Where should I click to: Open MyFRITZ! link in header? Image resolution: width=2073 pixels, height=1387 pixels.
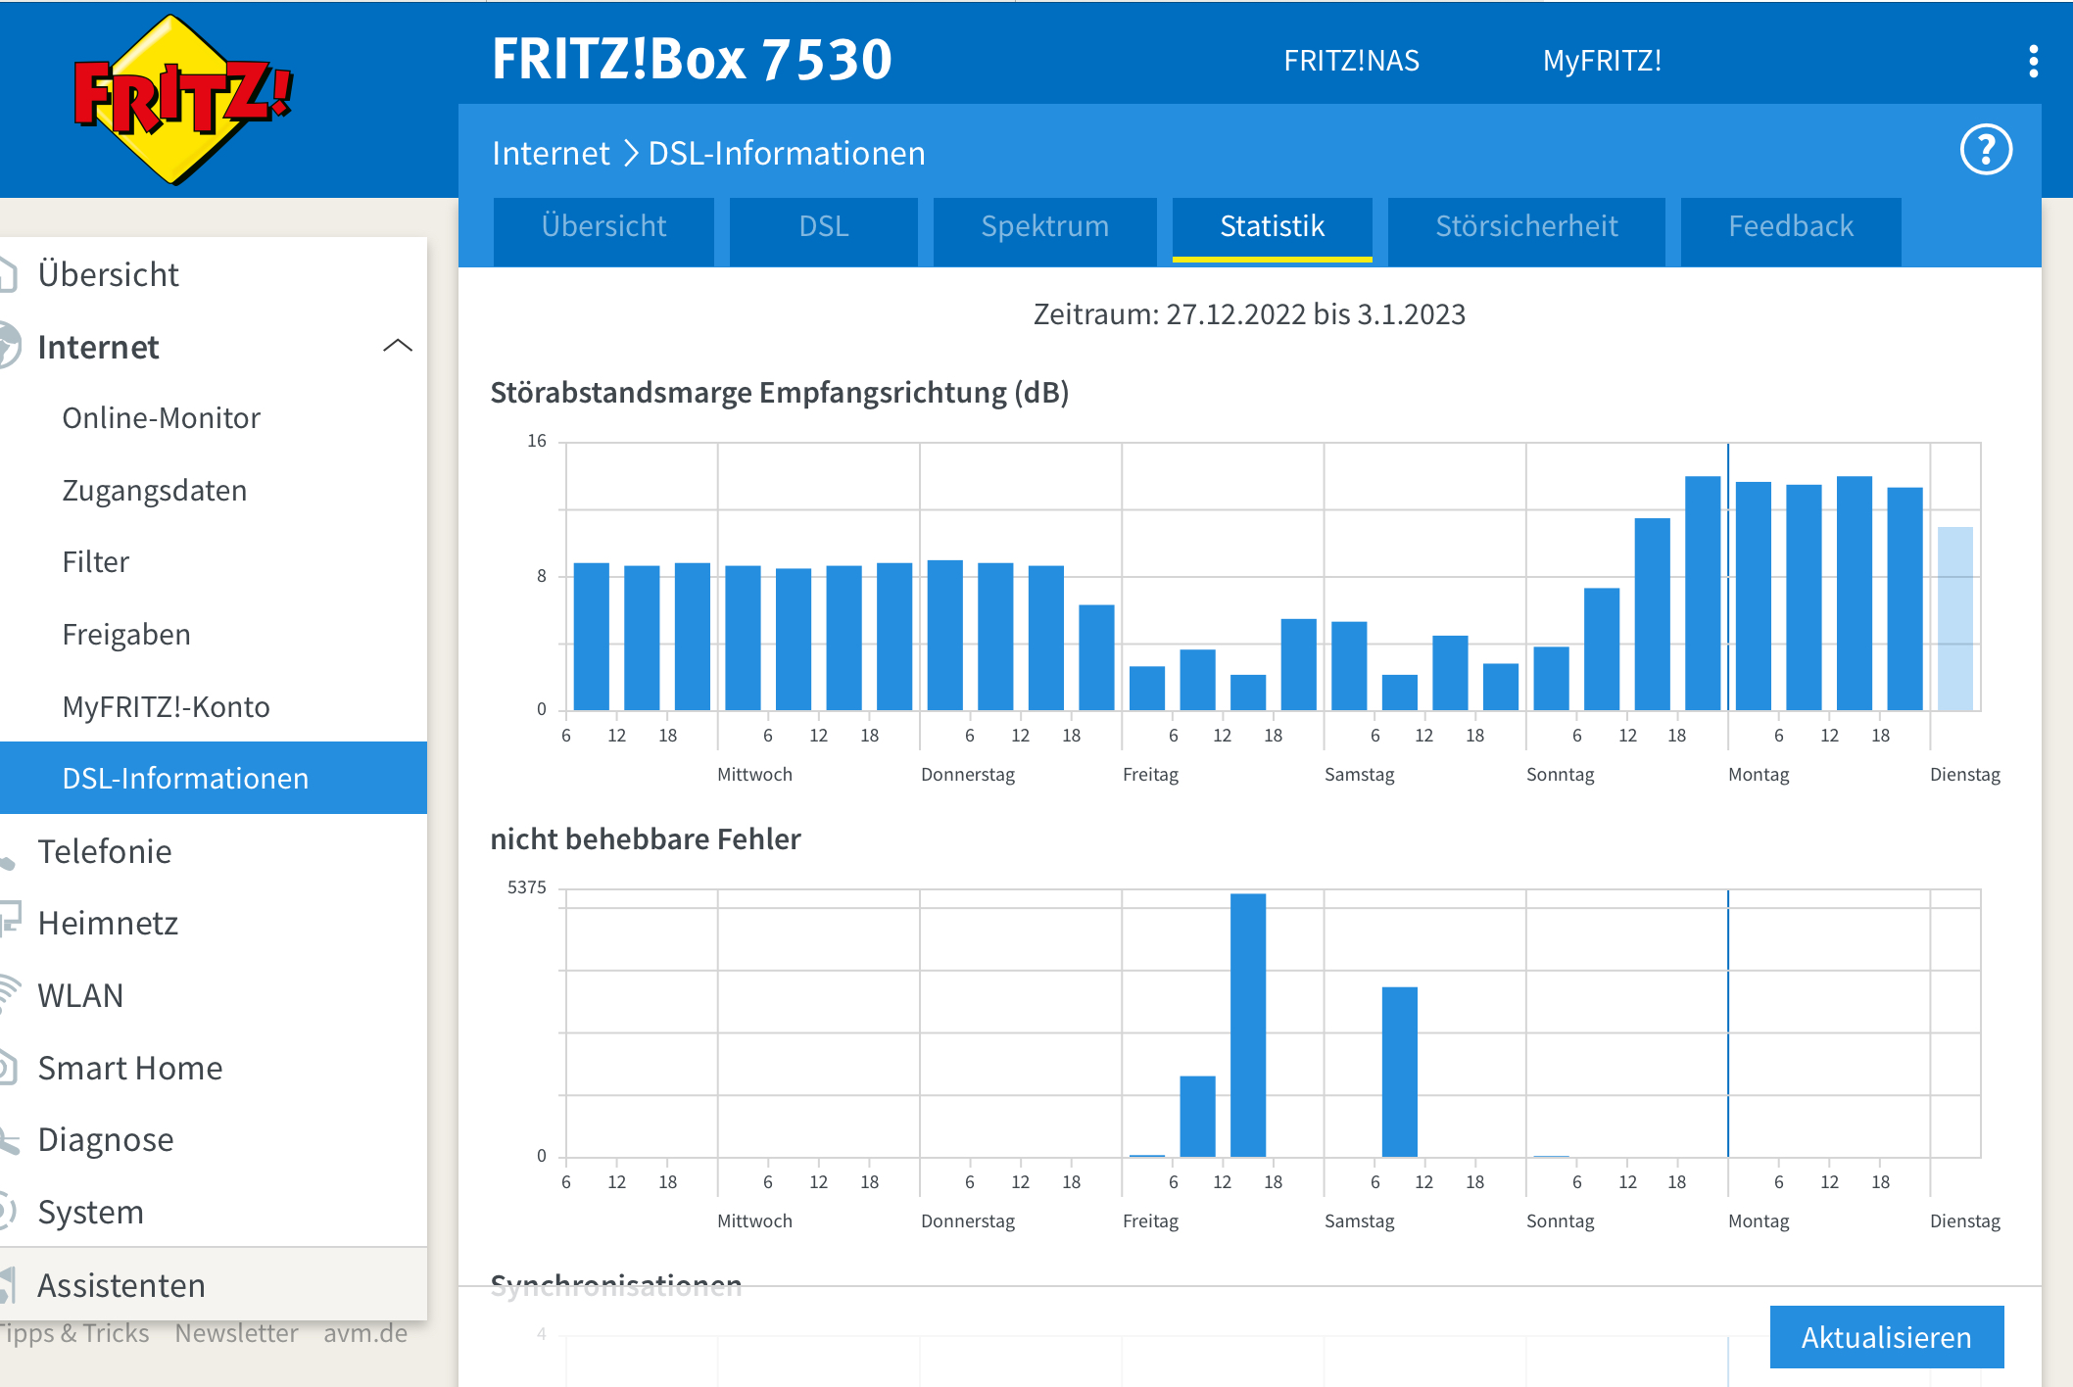(x=1602, y=61)
